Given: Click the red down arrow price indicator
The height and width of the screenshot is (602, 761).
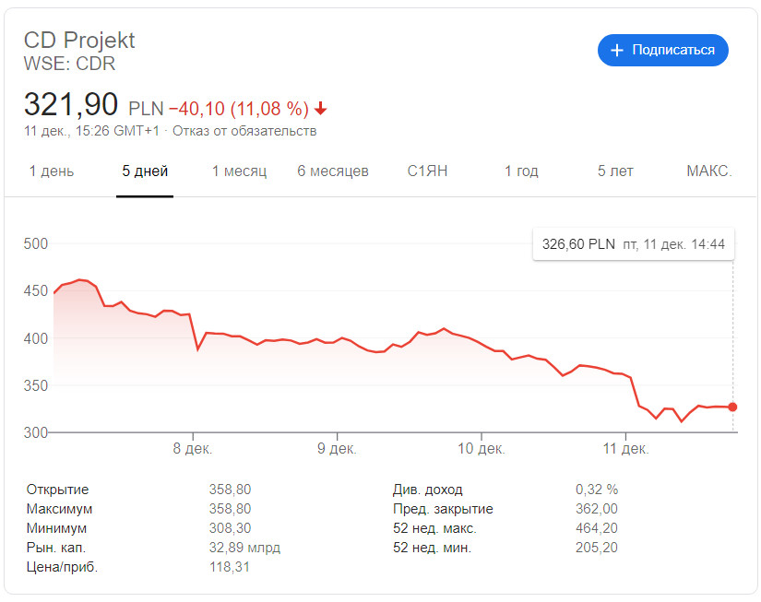Looking at the screenshot, I should [x=320, y=109].
